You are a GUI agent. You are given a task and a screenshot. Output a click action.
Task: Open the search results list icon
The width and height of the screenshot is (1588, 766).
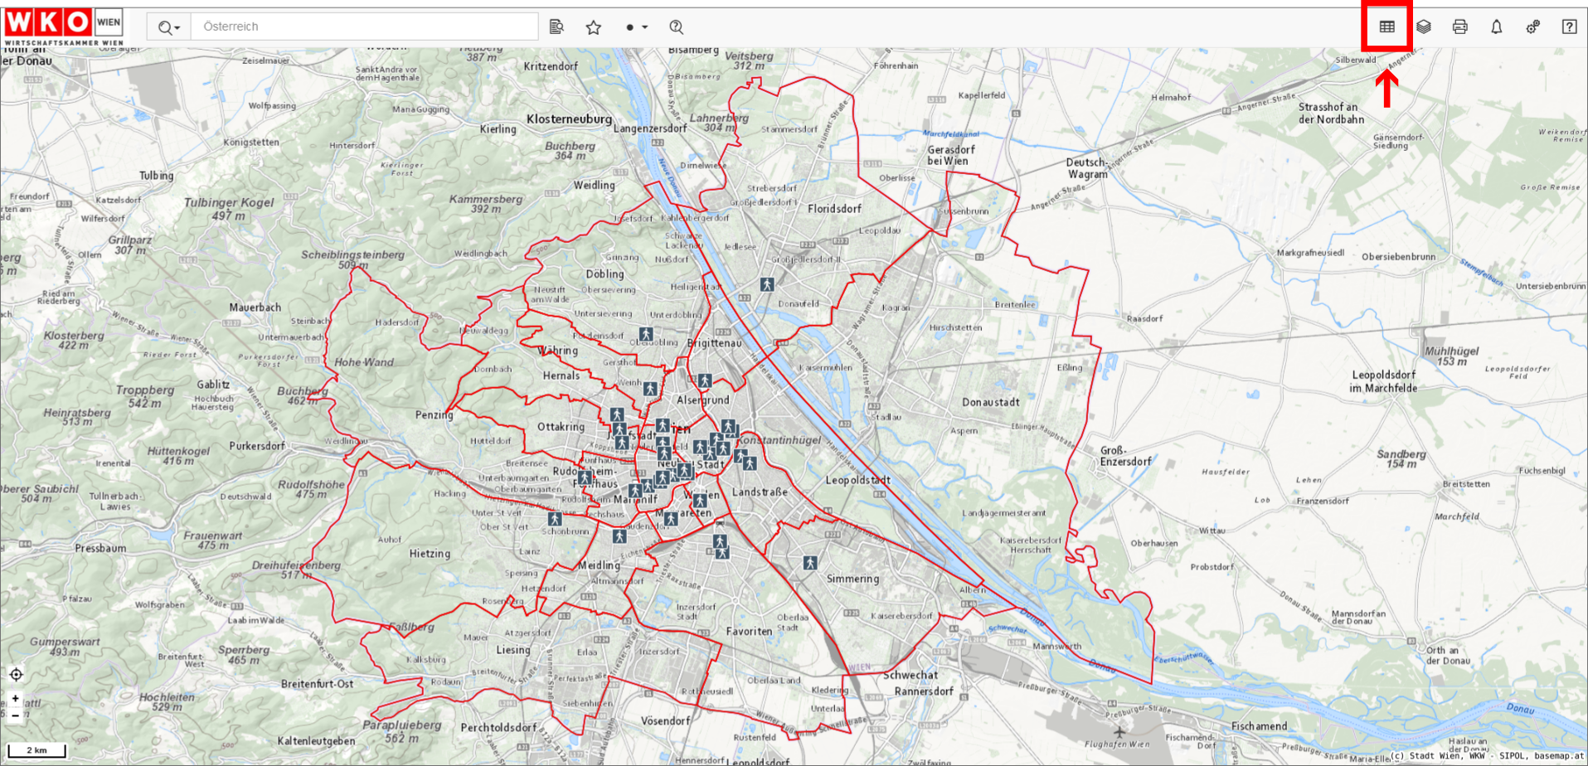coord(556,27)
